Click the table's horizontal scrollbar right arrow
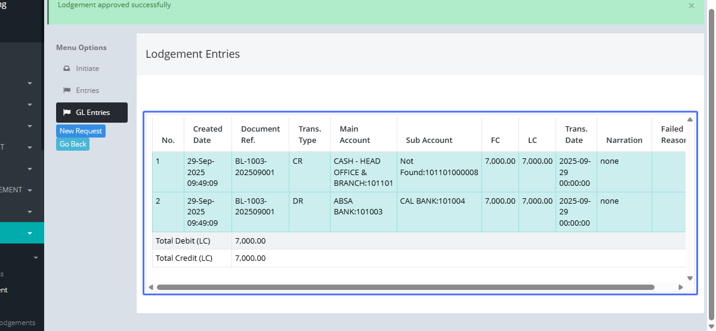Viewport: 716px width, 331px height. pos(681,287)
